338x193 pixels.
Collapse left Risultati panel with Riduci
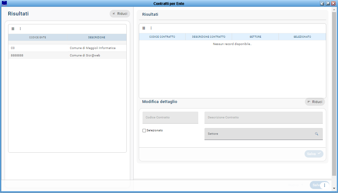[x=120, y=14]
